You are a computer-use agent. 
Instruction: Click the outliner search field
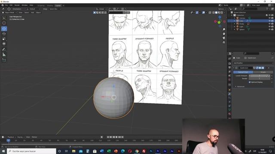[x=250, y=9]
